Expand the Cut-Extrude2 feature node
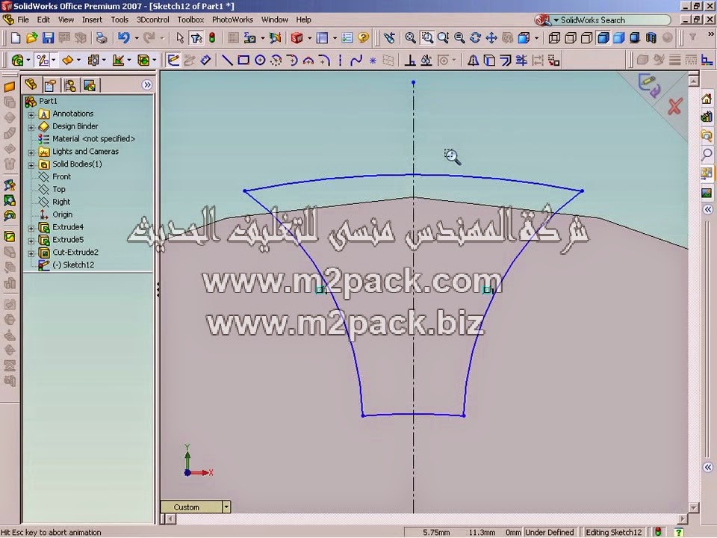Image resolution: width=717 pixels, height=538 pixels. coord(31,253)
